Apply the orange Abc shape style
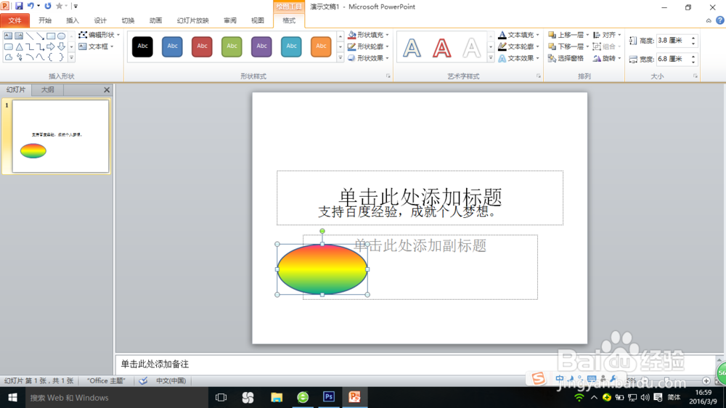Image resolution: width=726 pixels, height=408 pixels. 321,46
